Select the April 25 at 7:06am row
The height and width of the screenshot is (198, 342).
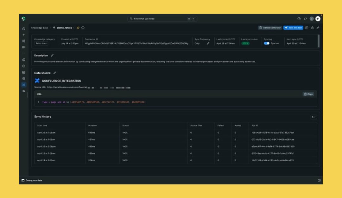tap(175, 153)
